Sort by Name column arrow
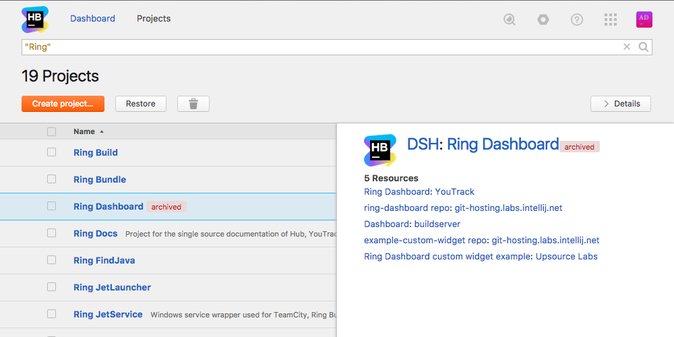Viewport: 674px width, 337px height. (x=102, y=131)
